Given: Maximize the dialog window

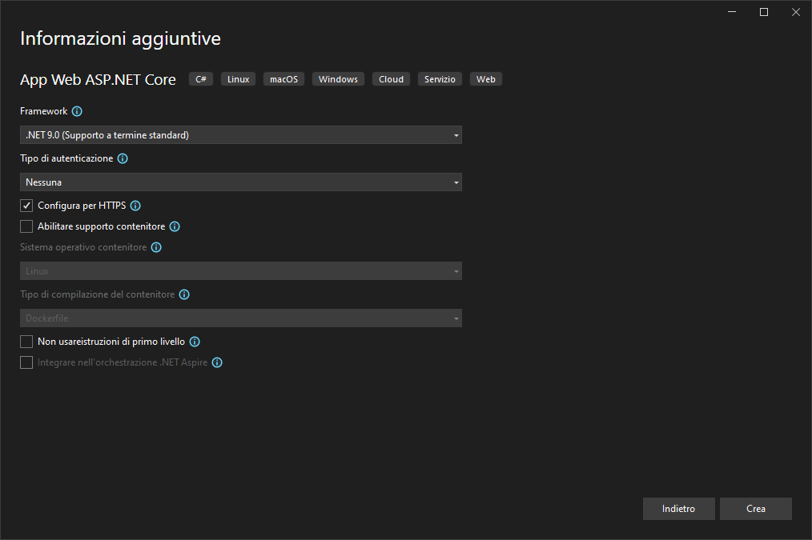Looking at the screenshot, I should 764,12.
